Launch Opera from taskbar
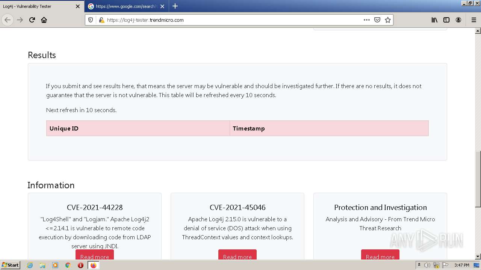Viewport: 481px width, 270px height. 80,265
